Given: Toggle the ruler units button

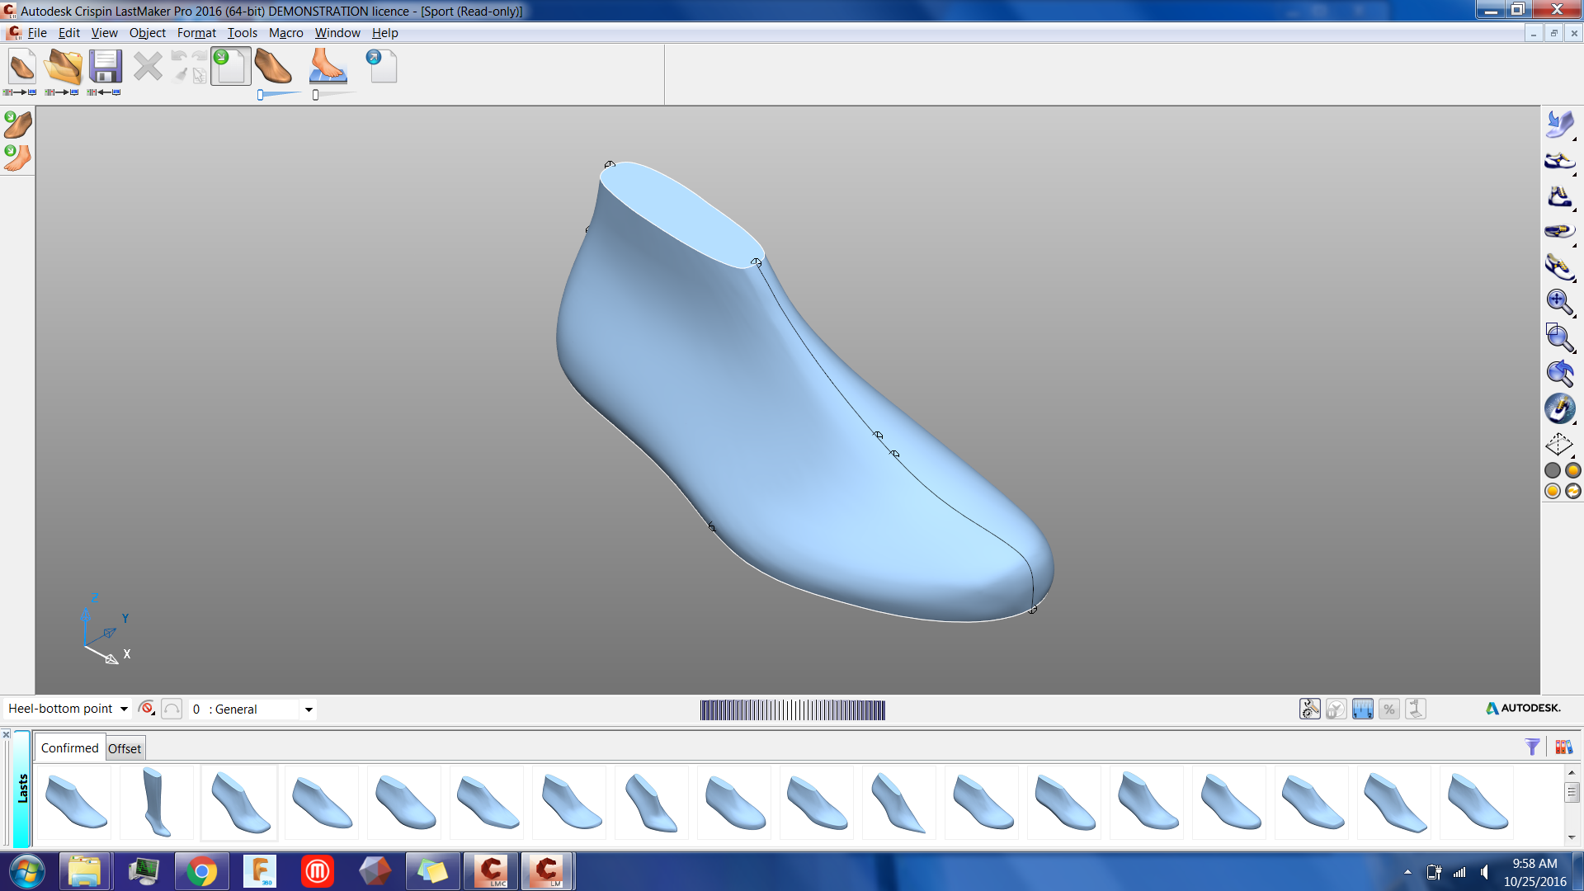Looking at the screenshot, I should pos(1362,709).
